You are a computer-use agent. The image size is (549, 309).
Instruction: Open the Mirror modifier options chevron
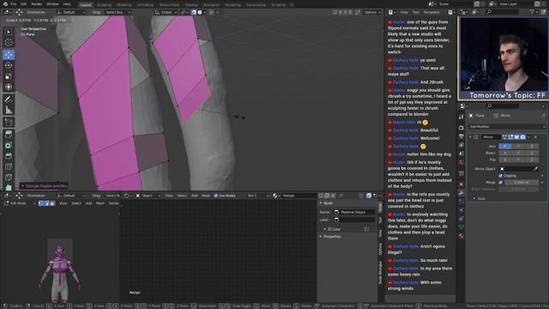[529, 137]
